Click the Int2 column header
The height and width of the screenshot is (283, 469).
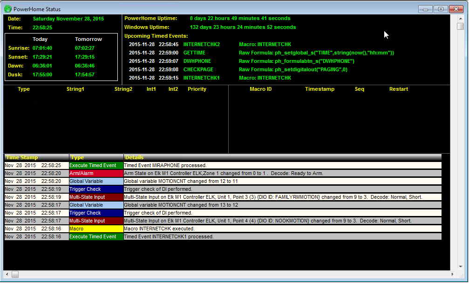click(173, 89)
